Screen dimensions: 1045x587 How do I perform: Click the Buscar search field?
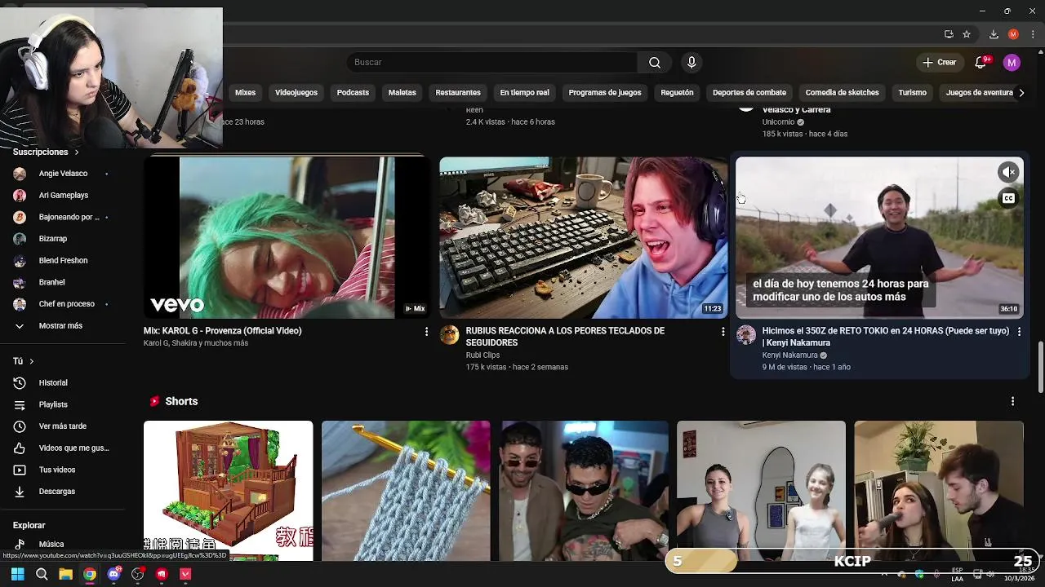point(492,63)
